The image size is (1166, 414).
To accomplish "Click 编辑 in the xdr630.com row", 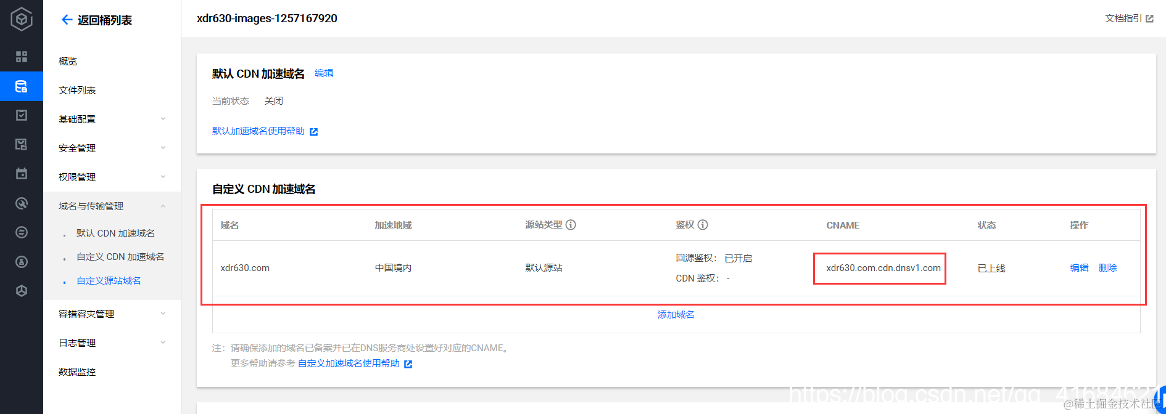I will point(1079,267).
